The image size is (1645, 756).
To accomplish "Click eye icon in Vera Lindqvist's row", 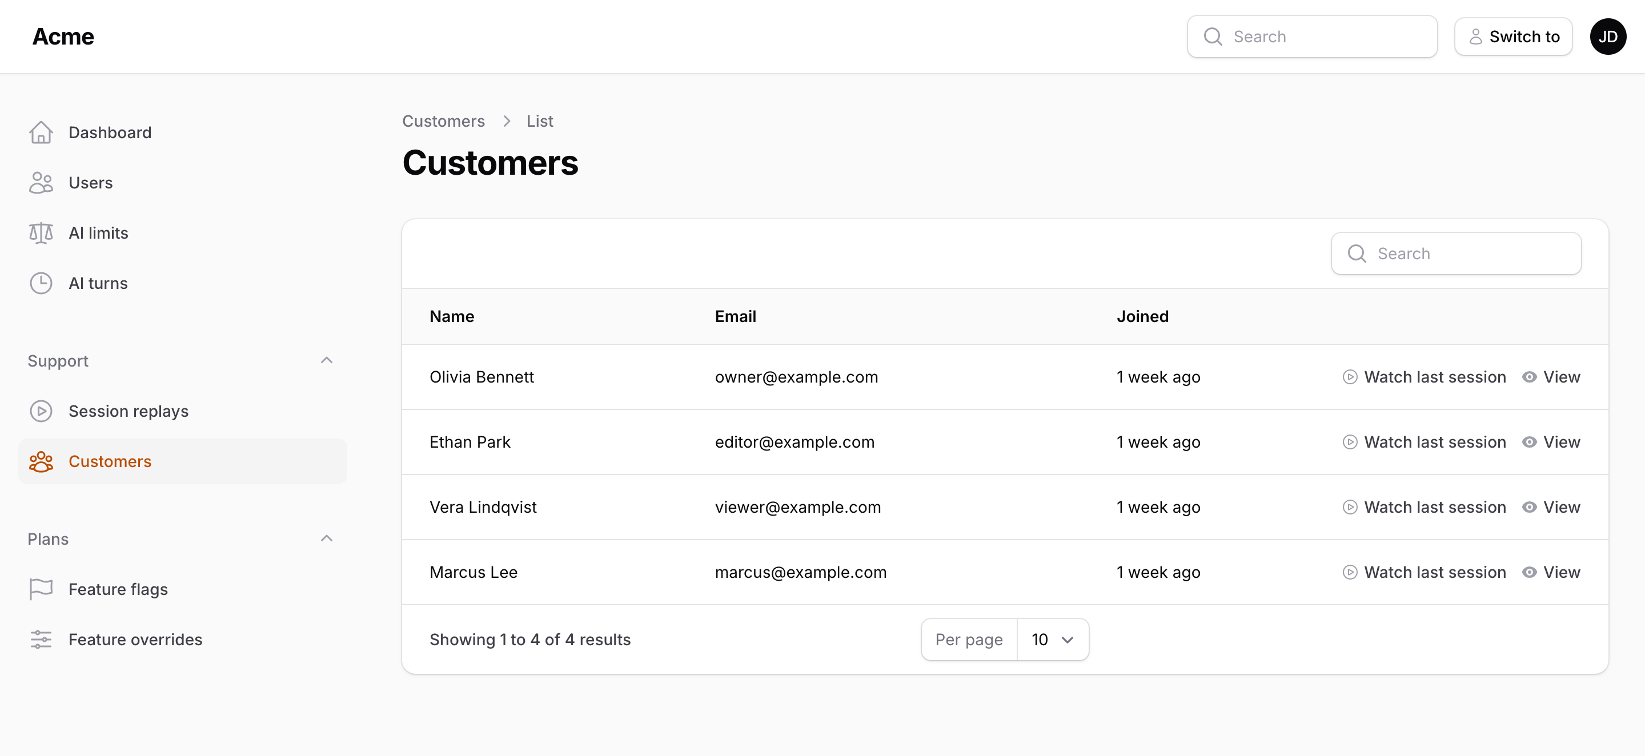I will pos(1530,507).
